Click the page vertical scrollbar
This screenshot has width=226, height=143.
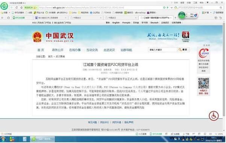point(224,76)
